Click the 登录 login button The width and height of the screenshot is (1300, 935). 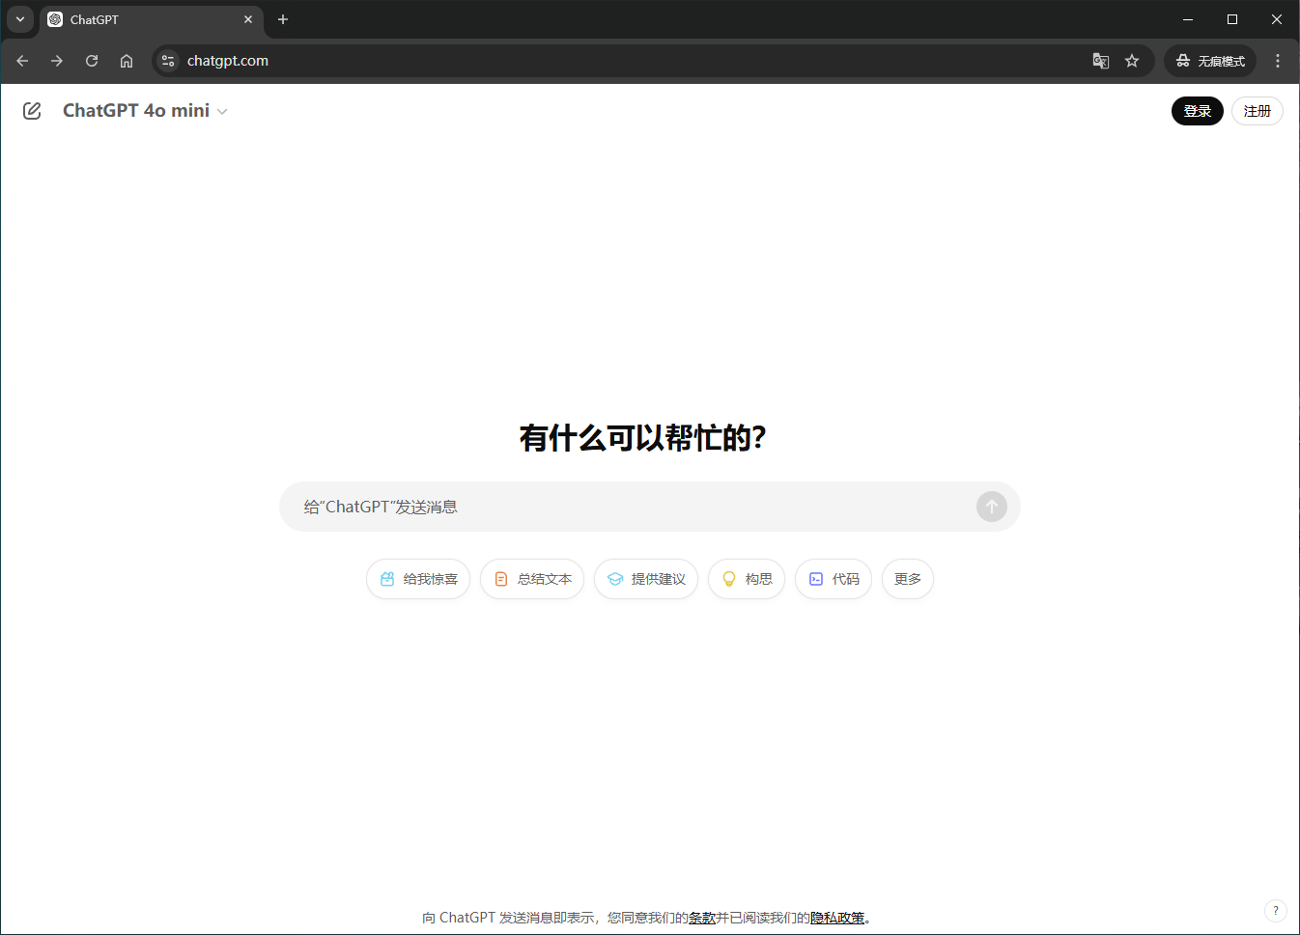click(x=1197, y=111)
